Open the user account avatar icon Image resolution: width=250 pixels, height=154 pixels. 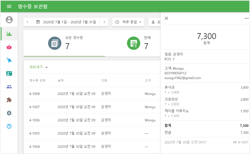[9, 20]
